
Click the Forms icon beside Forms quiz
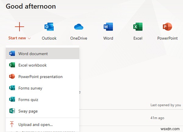point(12,99)
